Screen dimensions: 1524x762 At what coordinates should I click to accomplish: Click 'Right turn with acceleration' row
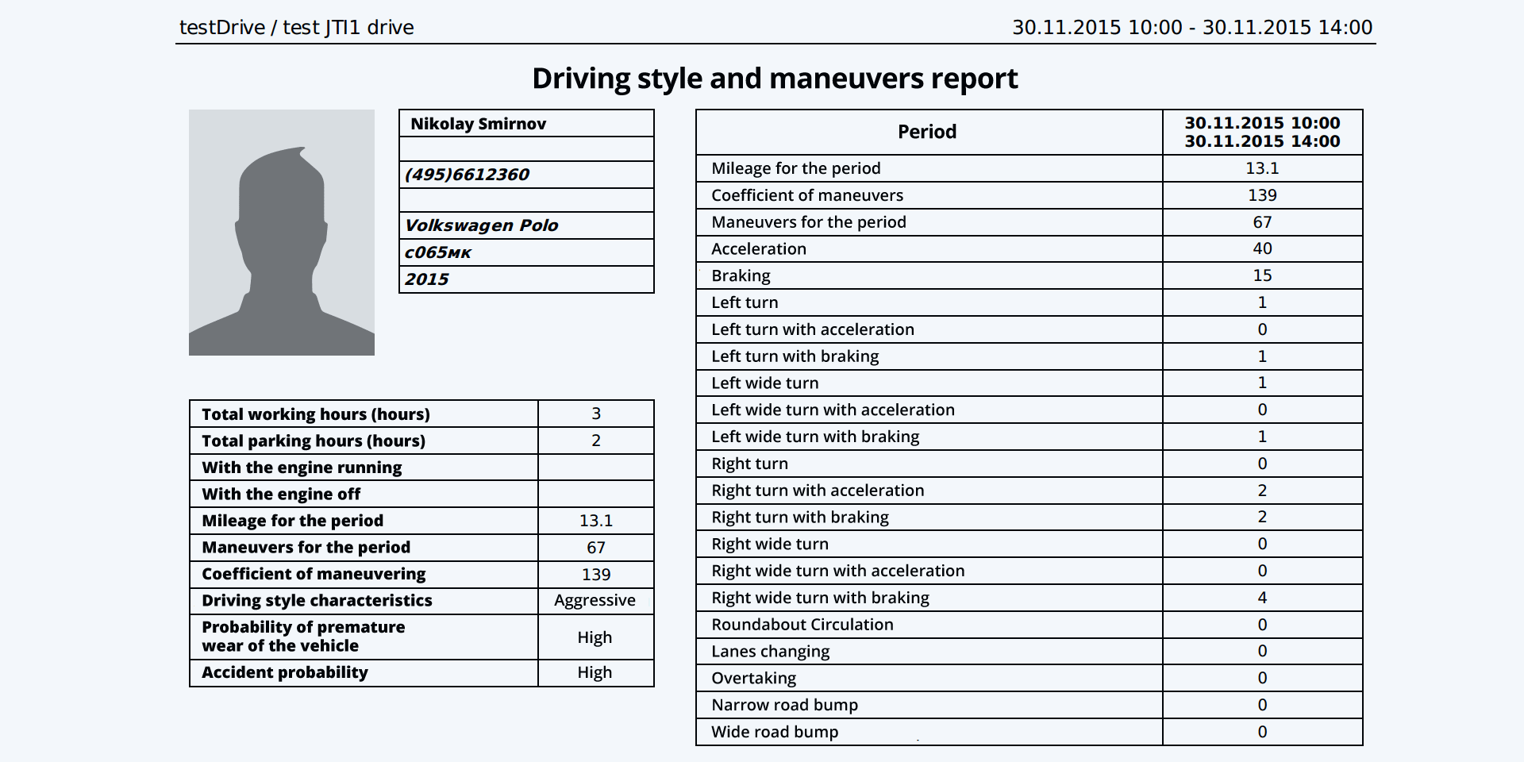[1029, 491]
